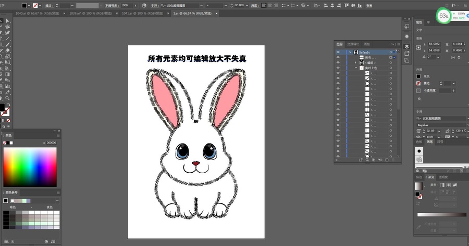469x246 pixels.
Task: Click the X position input field
Action: (x=434, y=44)
